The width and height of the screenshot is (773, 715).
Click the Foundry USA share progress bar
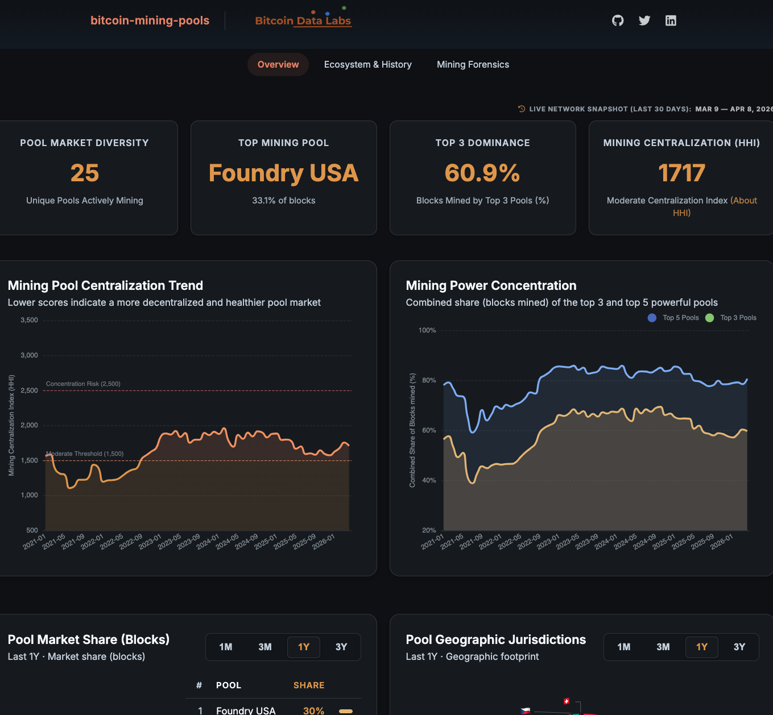coord(346,711)
